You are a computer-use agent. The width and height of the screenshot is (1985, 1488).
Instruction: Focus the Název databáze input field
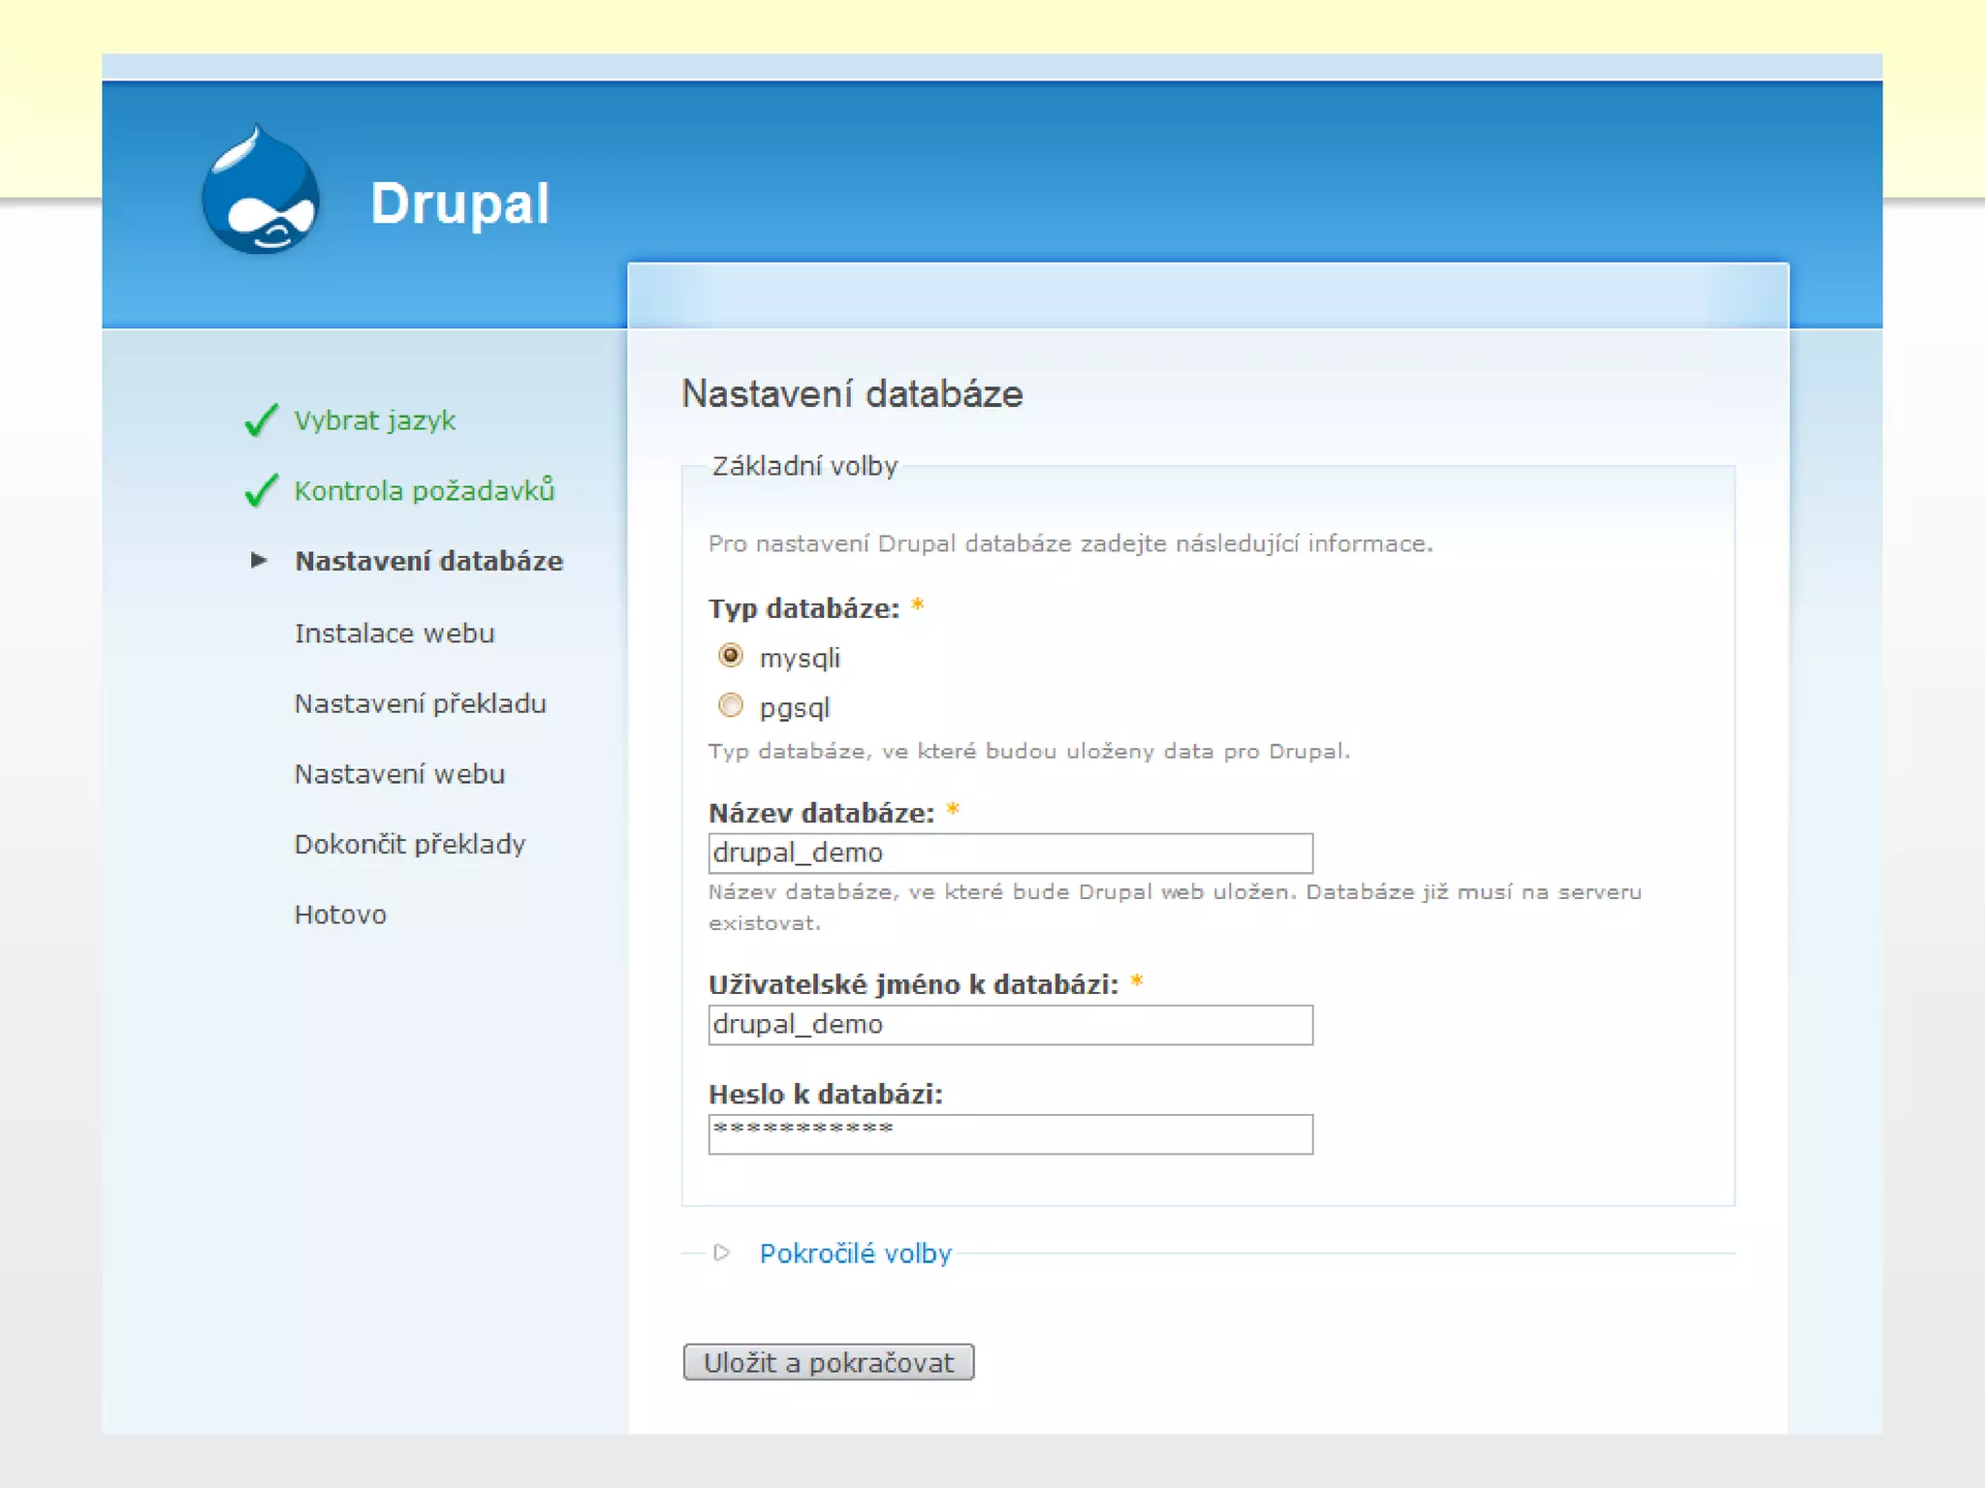coord(1010,853)
